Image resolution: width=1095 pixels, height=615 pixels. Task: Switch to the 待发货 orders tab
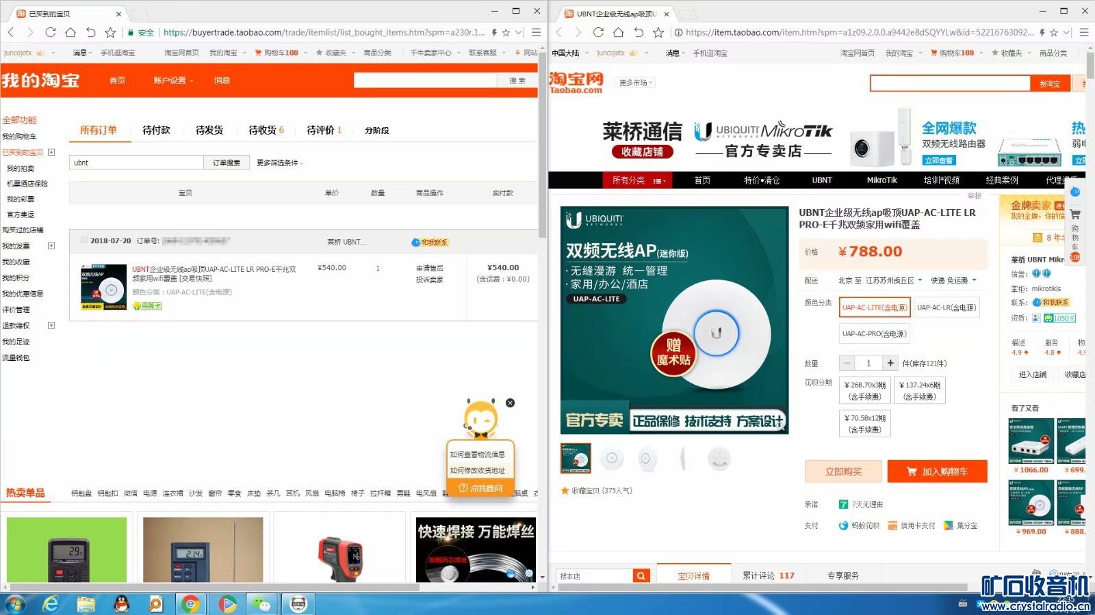click(x=209, y=130)
